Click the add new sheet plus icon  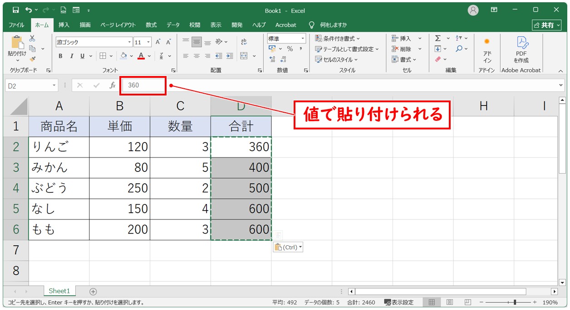[x=93, y=291]
